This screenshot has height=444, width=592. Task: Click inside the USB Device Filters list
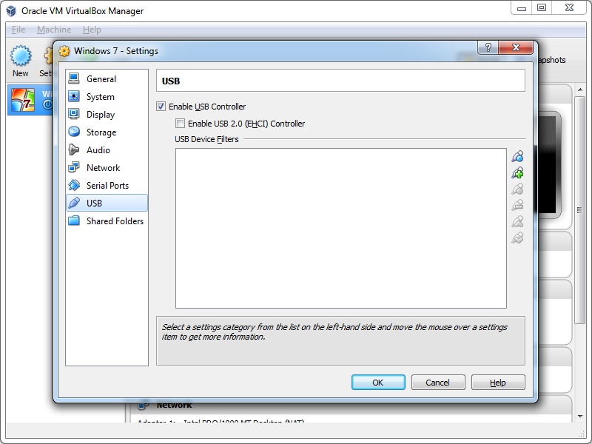click(x=340, y=228)
